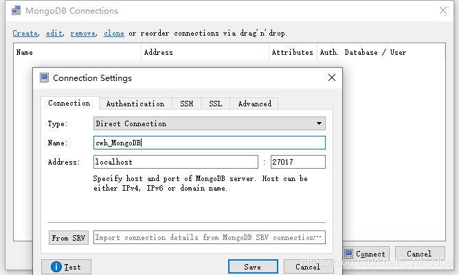Click the Auth. Database / User column header
Viewport: 459px width, 275px height.
click(381, 52)
